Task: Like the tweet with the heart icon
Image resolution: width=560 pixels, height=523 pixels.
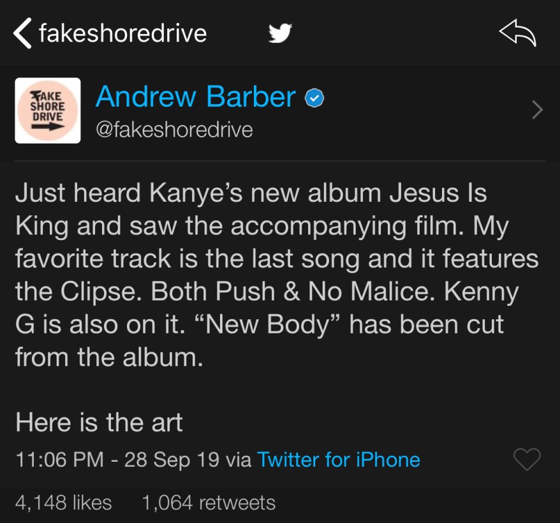Action: 527,459
